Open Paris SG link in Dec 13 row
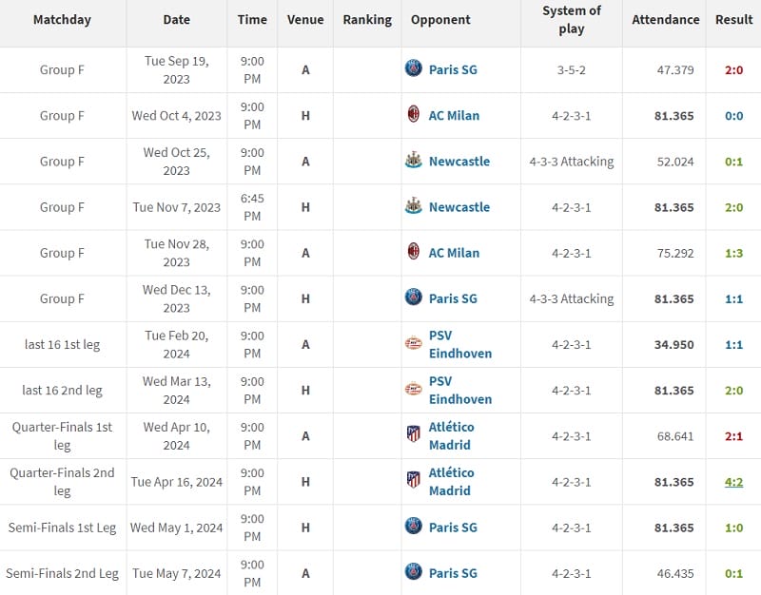 [x=453, y=298]
